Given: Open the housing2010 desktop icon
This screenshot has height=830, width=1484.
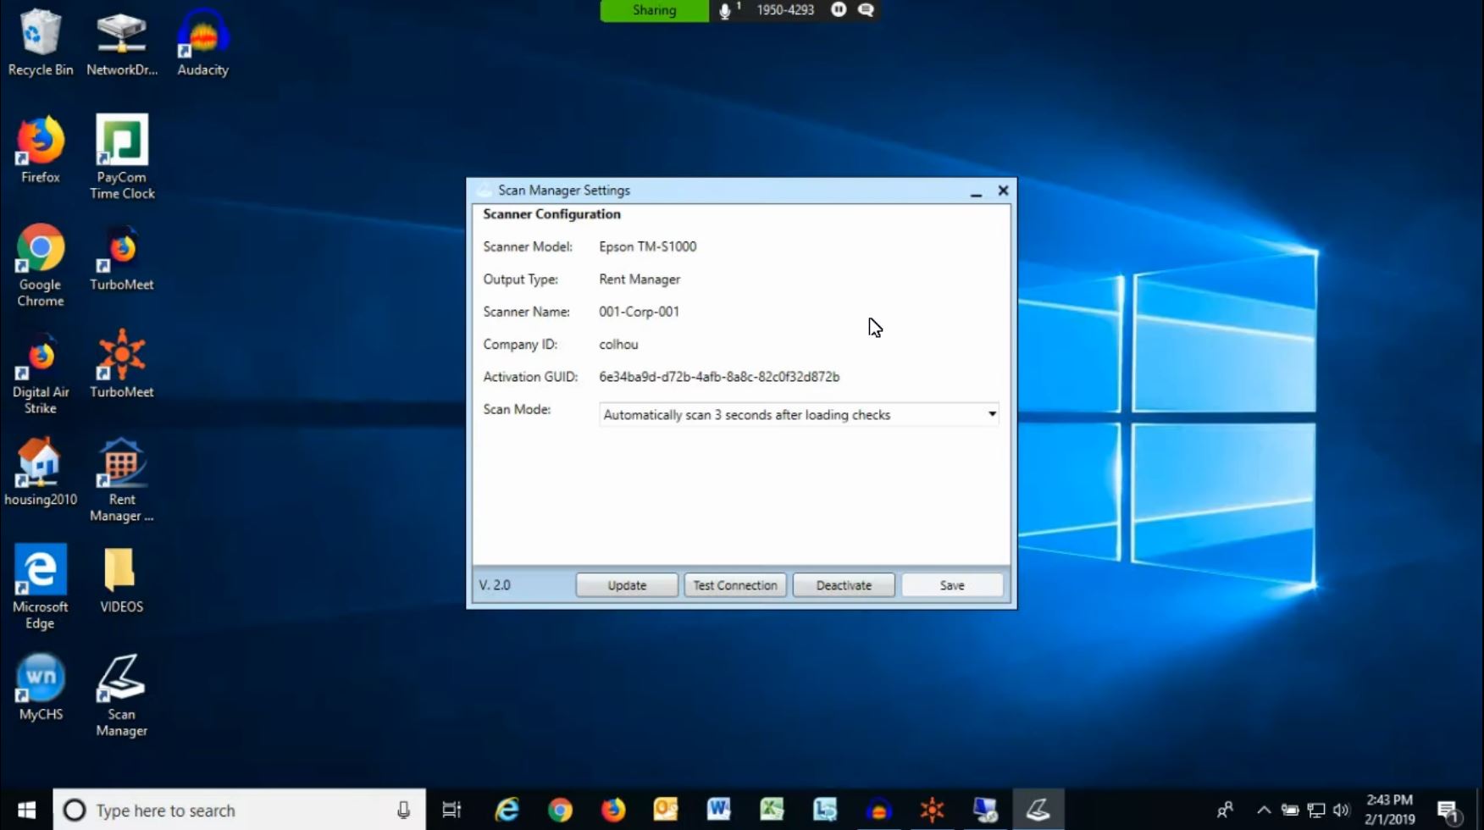Looking at the screenshot, I should [x=40, y=473].
